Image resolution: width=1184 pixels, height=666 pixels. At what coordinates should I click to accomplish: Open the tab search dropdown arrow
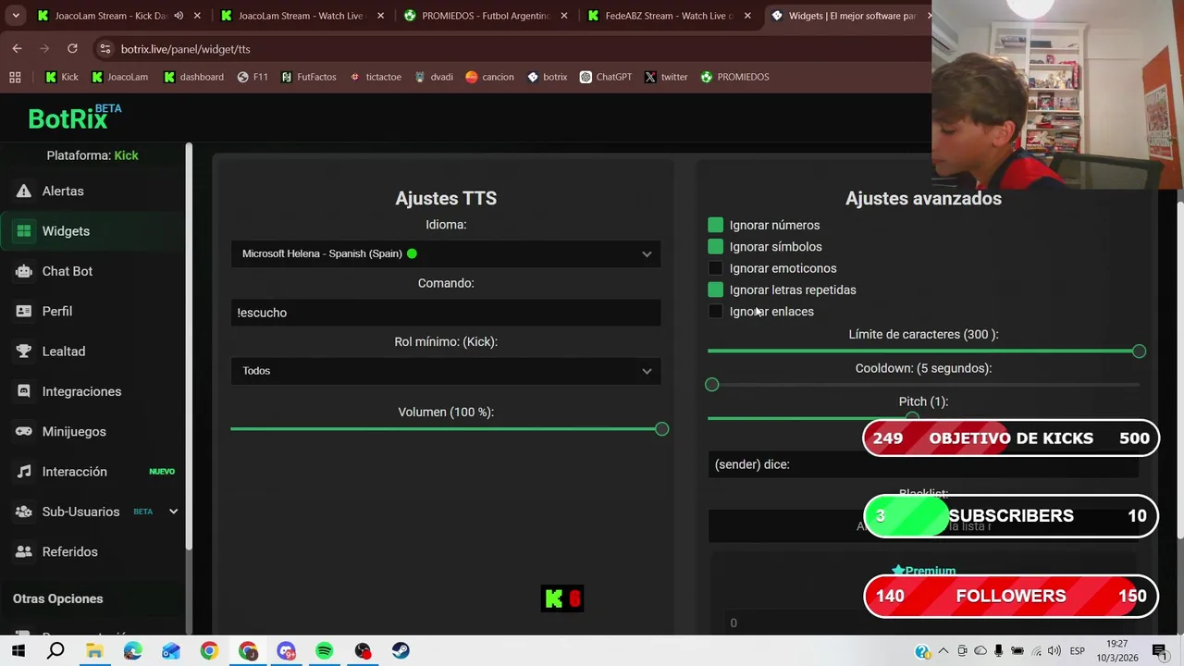pos(15,16)
